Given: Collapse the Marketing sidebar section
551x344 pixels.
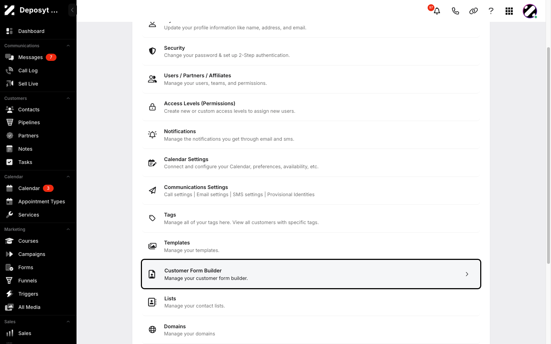Looking at the screenshot, I should 68,229.
